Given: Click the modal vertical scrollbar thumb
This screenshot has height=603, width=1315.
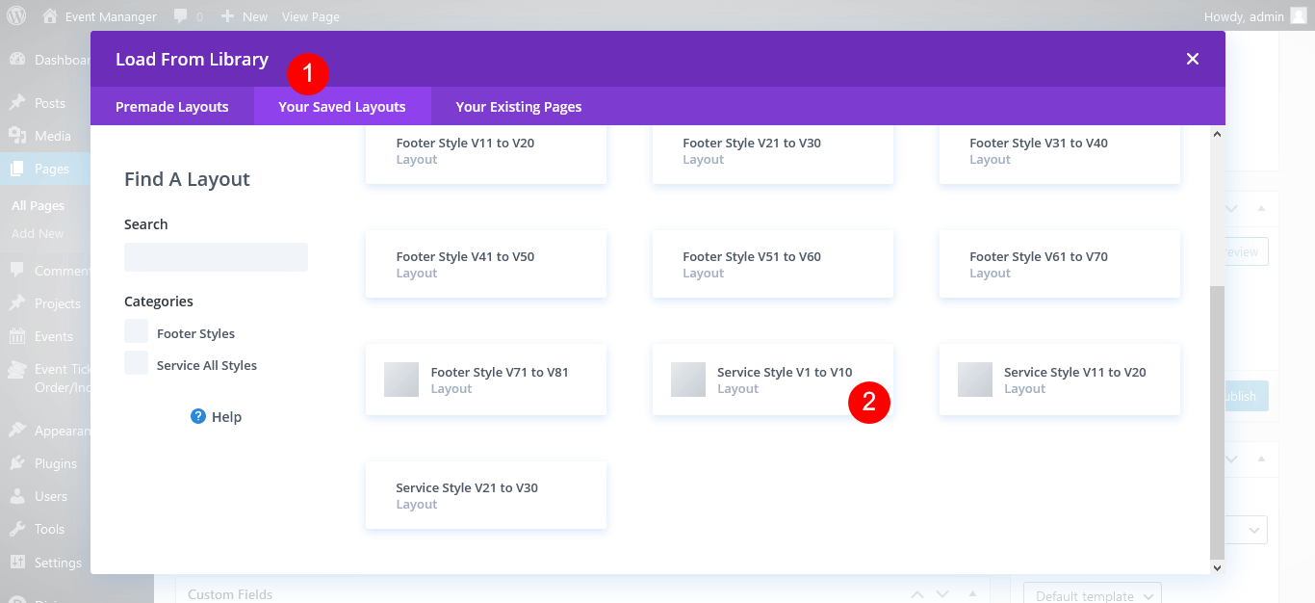Looking at the screenshot, I should pyautogui.click(x=1218, y=422).
